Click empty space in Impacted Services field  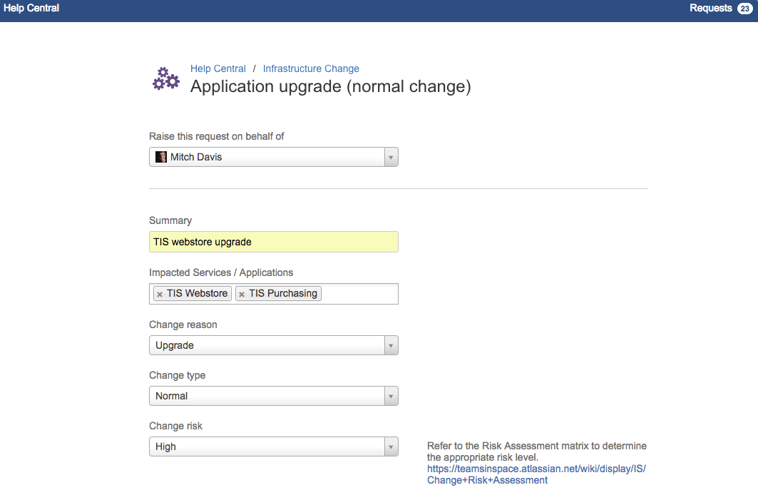coord(359,294)
